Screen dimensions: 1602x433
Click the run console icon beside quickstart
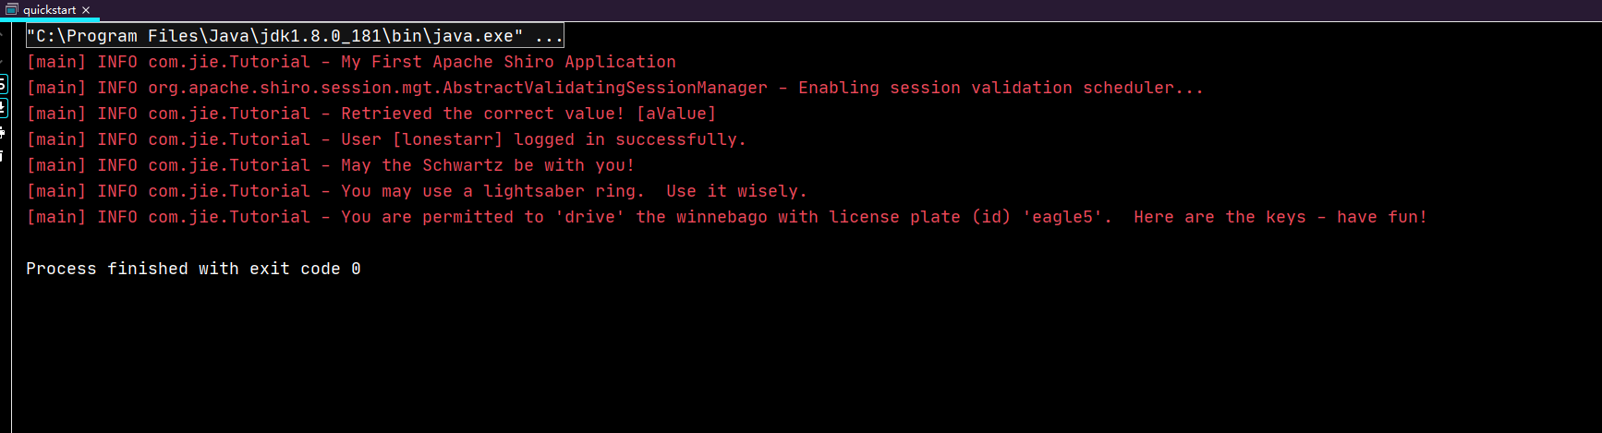12,10
